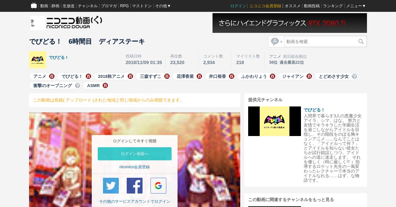The height and width of the screenshot is (207, 396).
Task: Click the ASMR tag
Action: point(93,85)
